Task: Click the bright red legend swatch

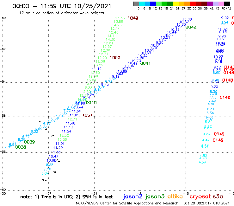Action: click(193, 4)
